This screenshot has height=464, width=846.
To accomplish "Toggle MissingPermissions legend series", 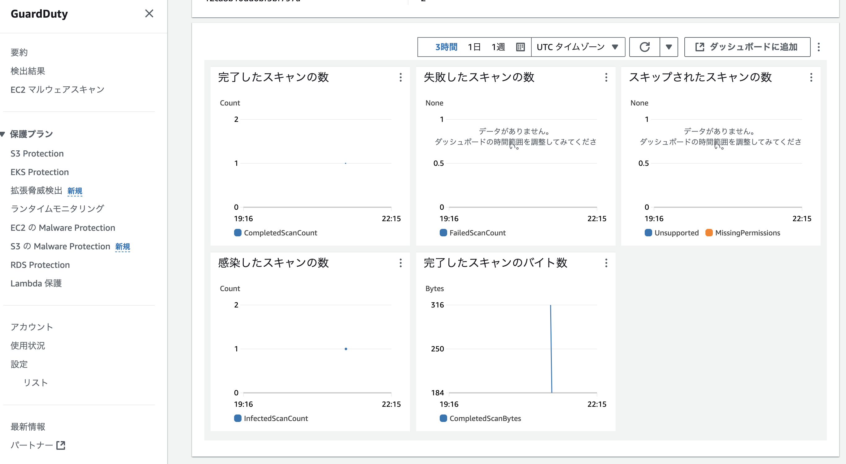I will pyautogui.click(x=747, y=233).
